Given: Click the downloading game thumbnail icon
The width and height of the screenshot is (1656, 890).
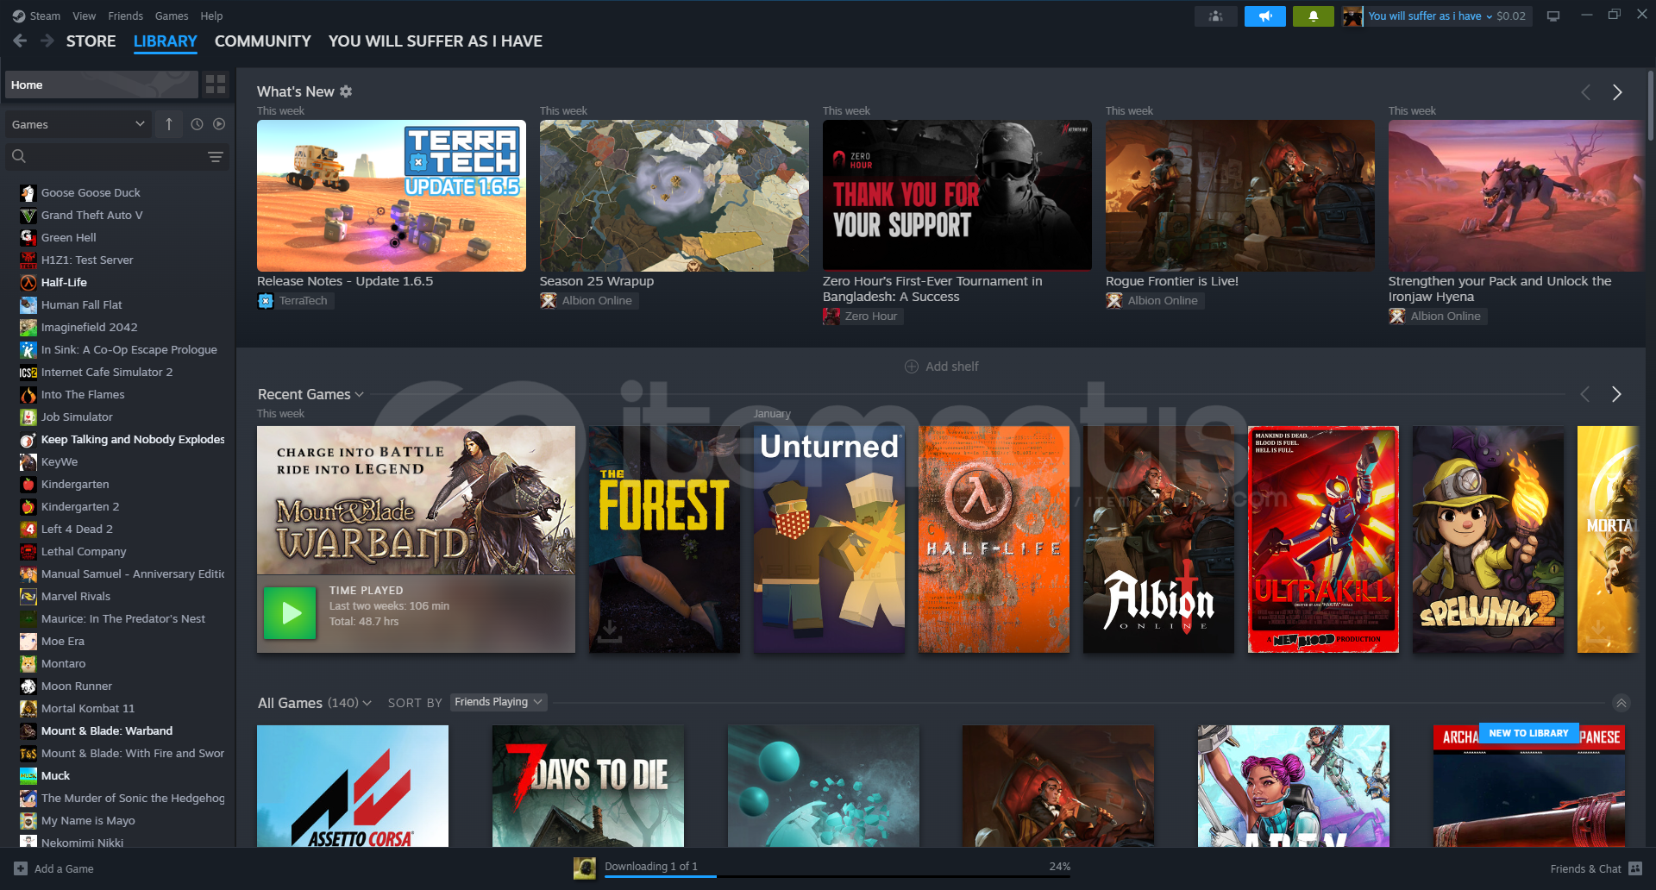Looking at the screenshot, I should pyautogui.click(x=585, y=868).
